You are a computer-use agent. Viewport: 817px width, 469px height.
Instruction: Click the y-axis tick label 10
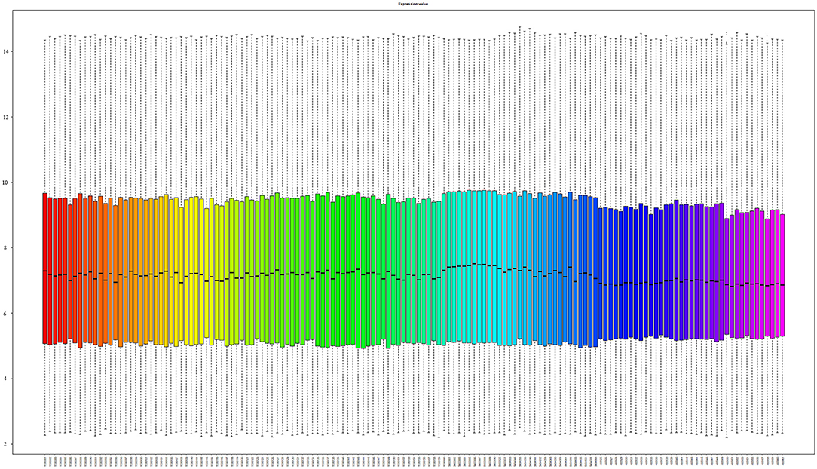[6, 182]
